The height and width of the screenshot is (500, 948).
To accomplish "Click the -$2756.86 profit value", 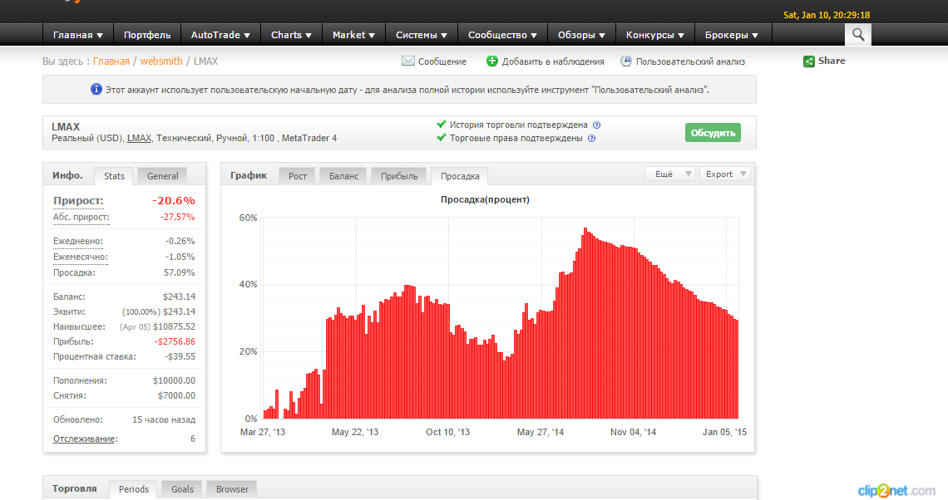I will [175, 341].
